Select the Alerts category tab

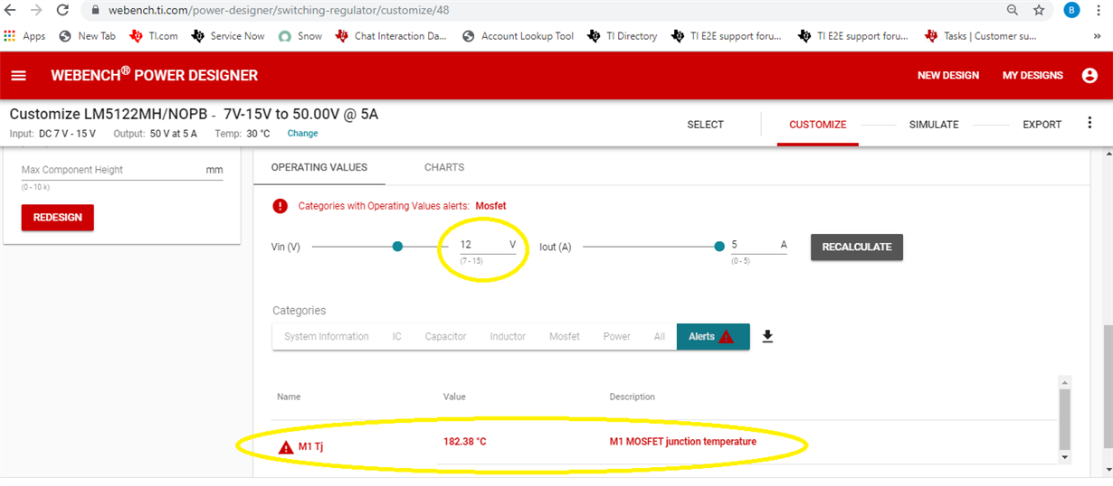coord(713,336)
